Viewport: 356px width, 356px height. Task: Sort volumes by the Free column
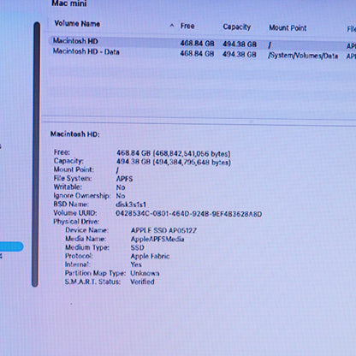pyautogui.click(x=187, y=26)
